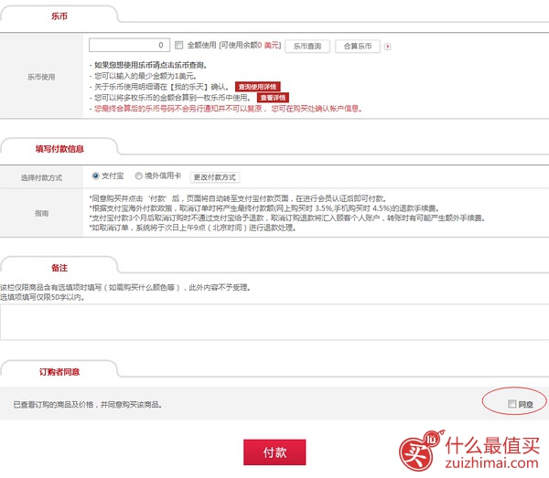Click the bold line 如果您想使用乐币请点击乐币查询
The height and width of the screenshot is (478, 549).
tap(148, 65)
